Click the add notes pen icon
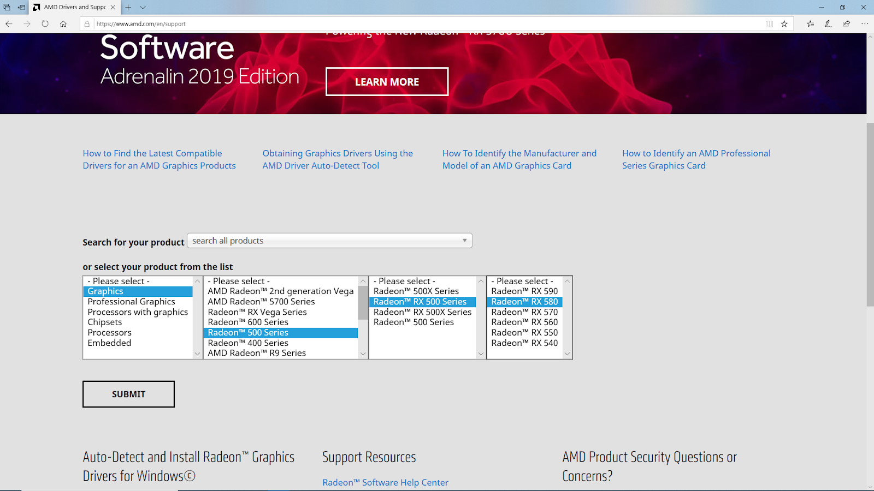This screenshot has height=491, width=874. click(828, 24)
